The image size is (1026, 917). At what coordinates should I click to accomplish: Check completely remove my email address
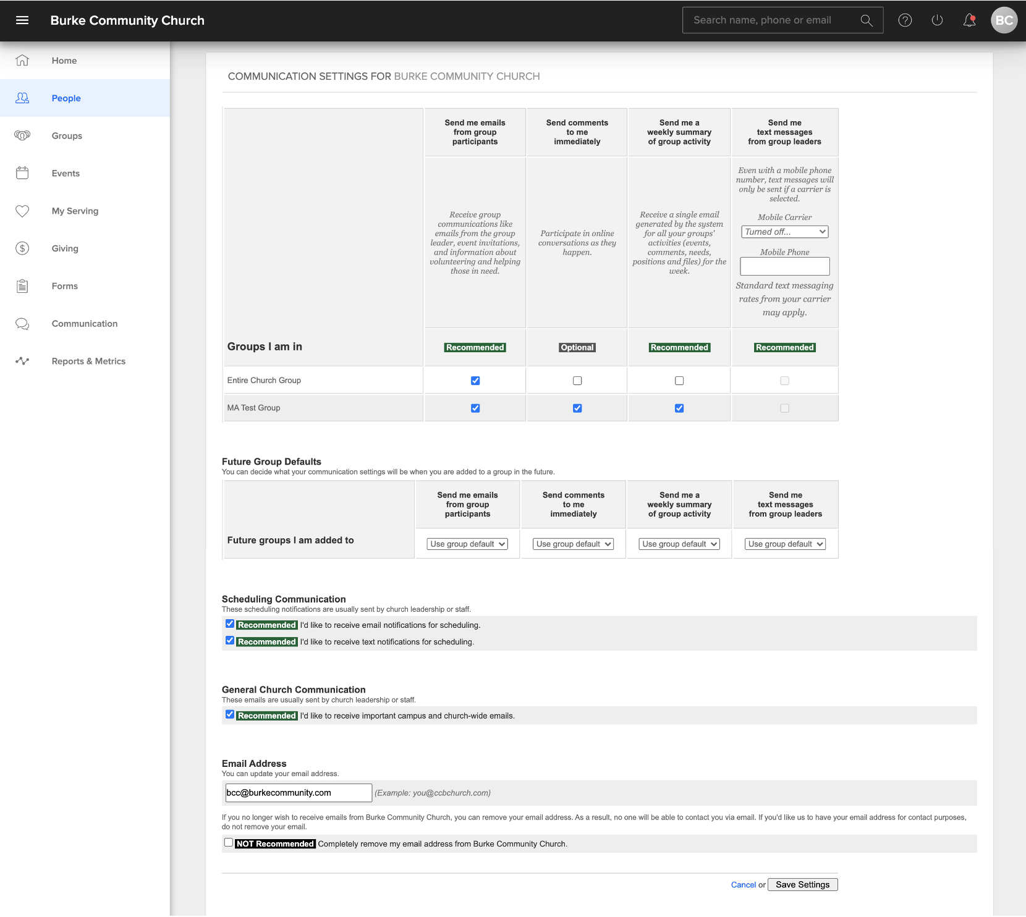click(229, 843)
